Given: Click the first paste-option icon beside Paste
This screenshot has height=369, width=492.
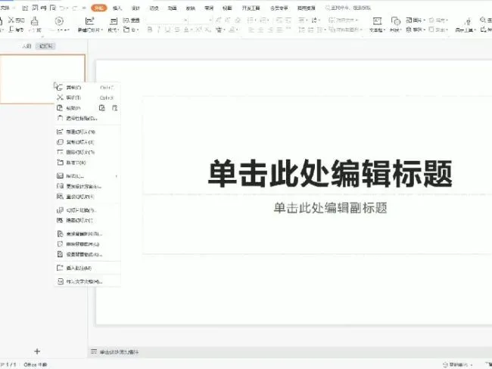Looking at the screenshot, I should pyautogui.click(x=101, y=108).
